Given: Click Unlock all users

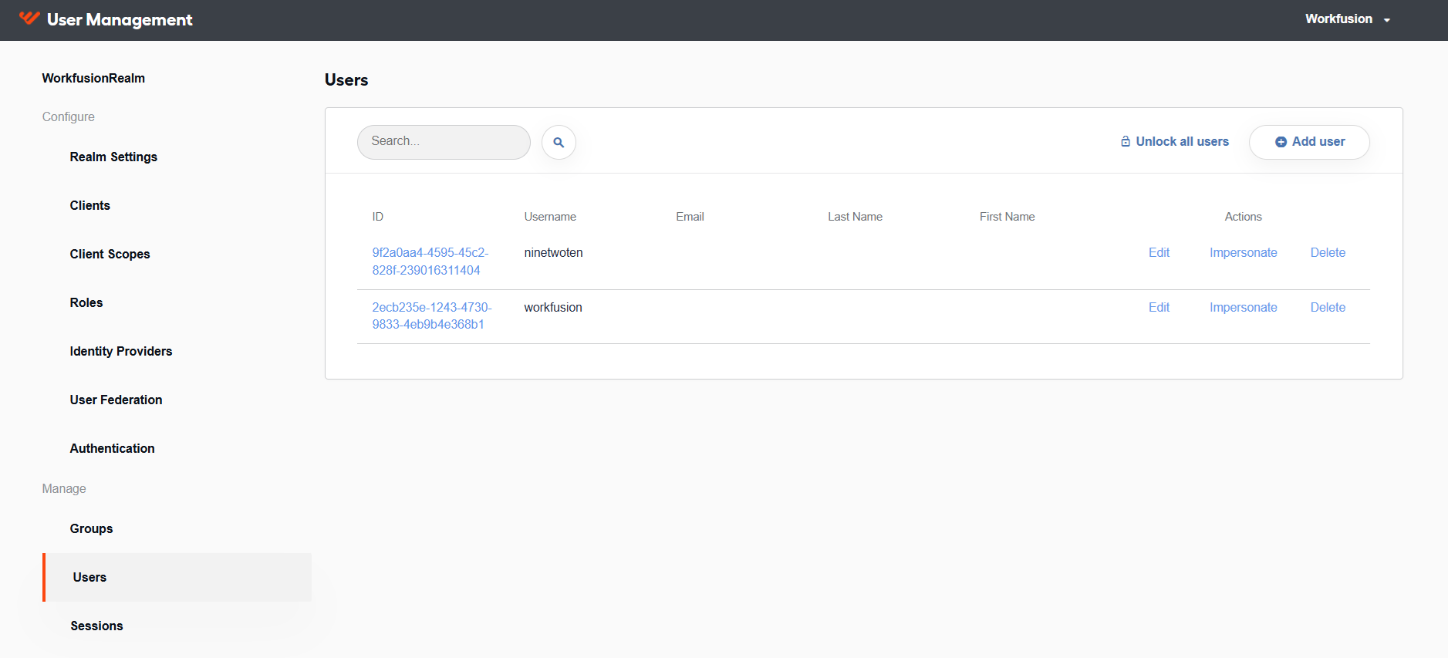Looking at the screenshot, I should click(x=1175, y=142).
